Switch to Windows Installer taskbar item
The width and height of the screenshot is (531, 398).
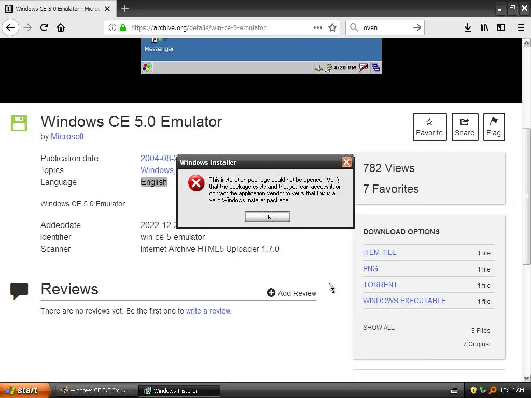[x=179, y=390]
